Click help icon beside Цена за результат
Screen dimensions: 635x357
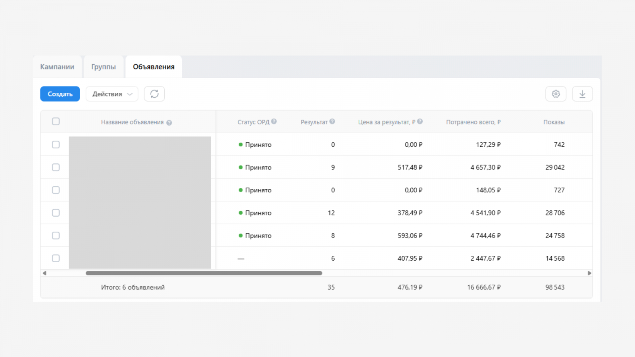coord(420,122)
